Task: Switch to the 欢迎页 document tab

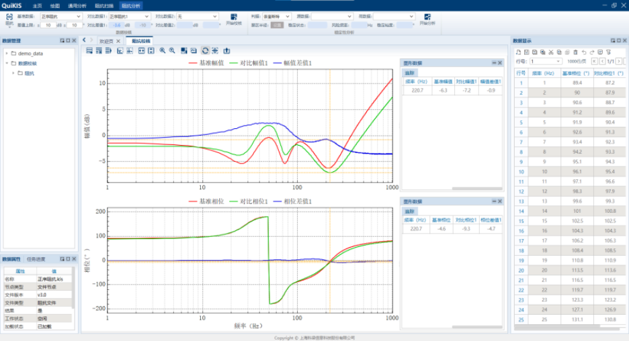Action: point(107,41)
